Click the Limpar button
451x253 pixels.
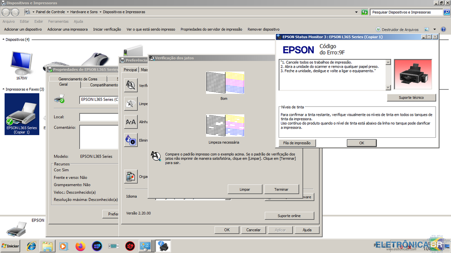[245, 189]
